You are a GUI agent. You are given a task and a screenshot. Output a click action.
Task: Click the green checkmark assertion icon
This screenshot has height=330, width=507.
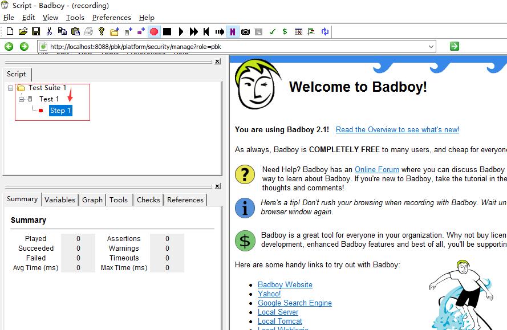point(272,32)
